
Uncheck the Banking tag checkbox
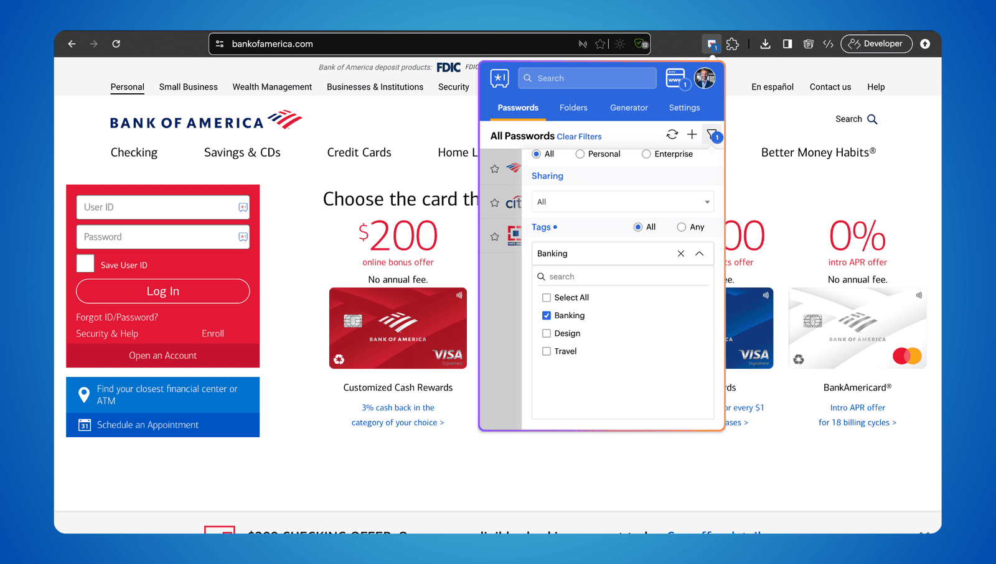pyautogui.click(x=547, y=315)
